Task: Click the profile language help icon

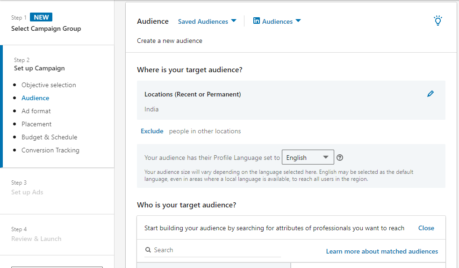Action: point(340,158)
